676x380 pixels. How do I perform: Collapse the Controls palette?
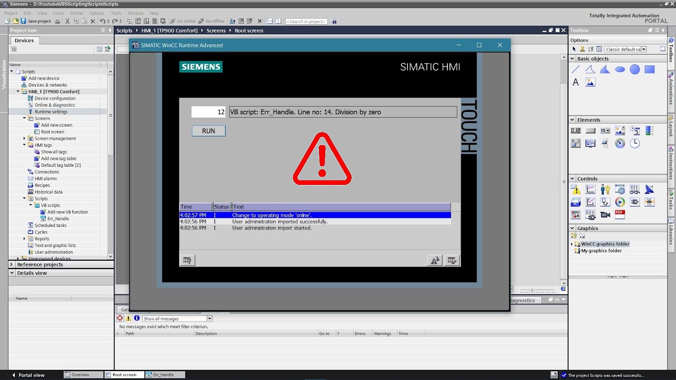tap(572, 178)
